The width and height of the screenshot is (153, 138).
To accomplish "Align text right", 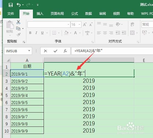I will (111, 33).
